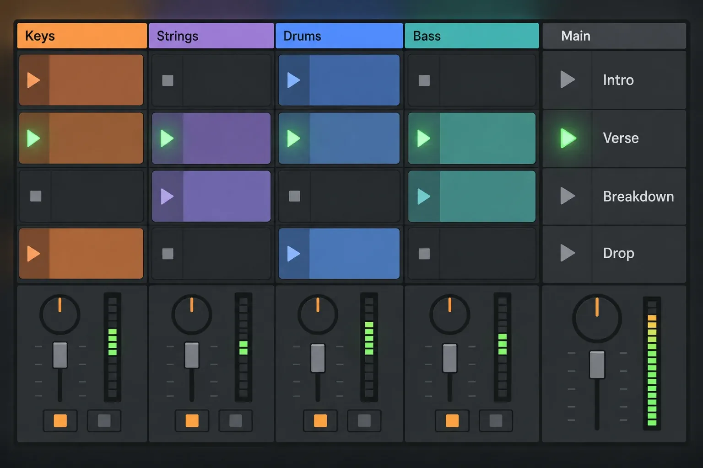Click the Strings track volume fader handle
This screenshot has width=703, height=468.
point(192,355)
